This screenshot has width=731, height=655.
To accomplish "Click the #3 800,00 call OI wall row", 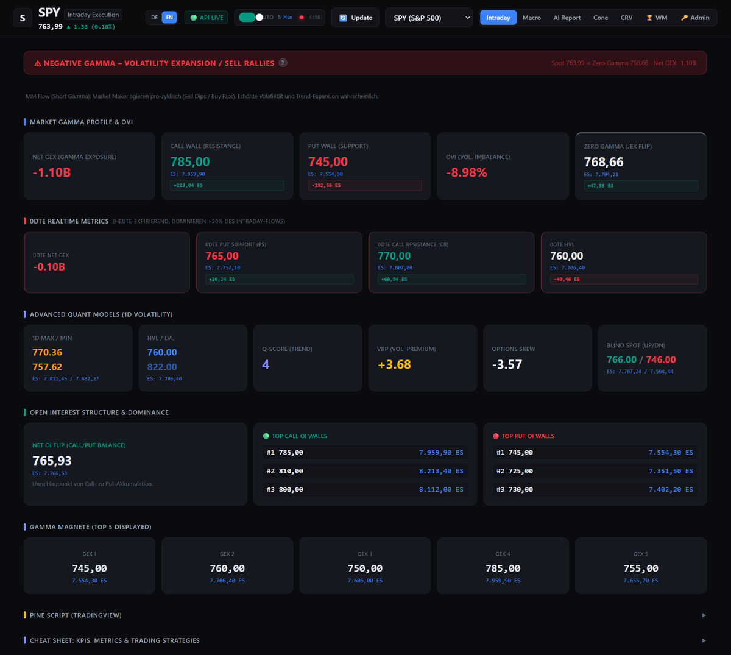I will coord(364,489).
